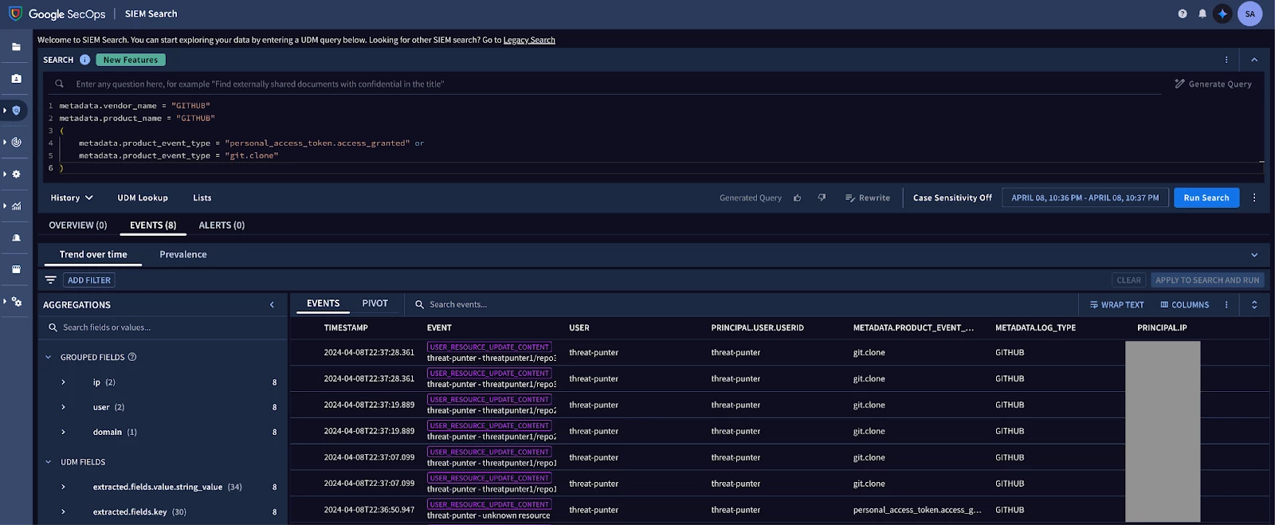1275x525 pixels.
Task: Open the marketplace store icon in sidebar
Action: tap(16, 270)
